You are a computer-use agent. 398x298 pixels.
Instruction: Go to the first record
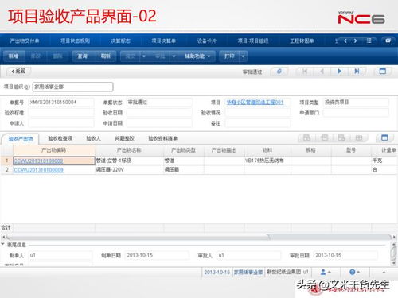pos(305,72)
